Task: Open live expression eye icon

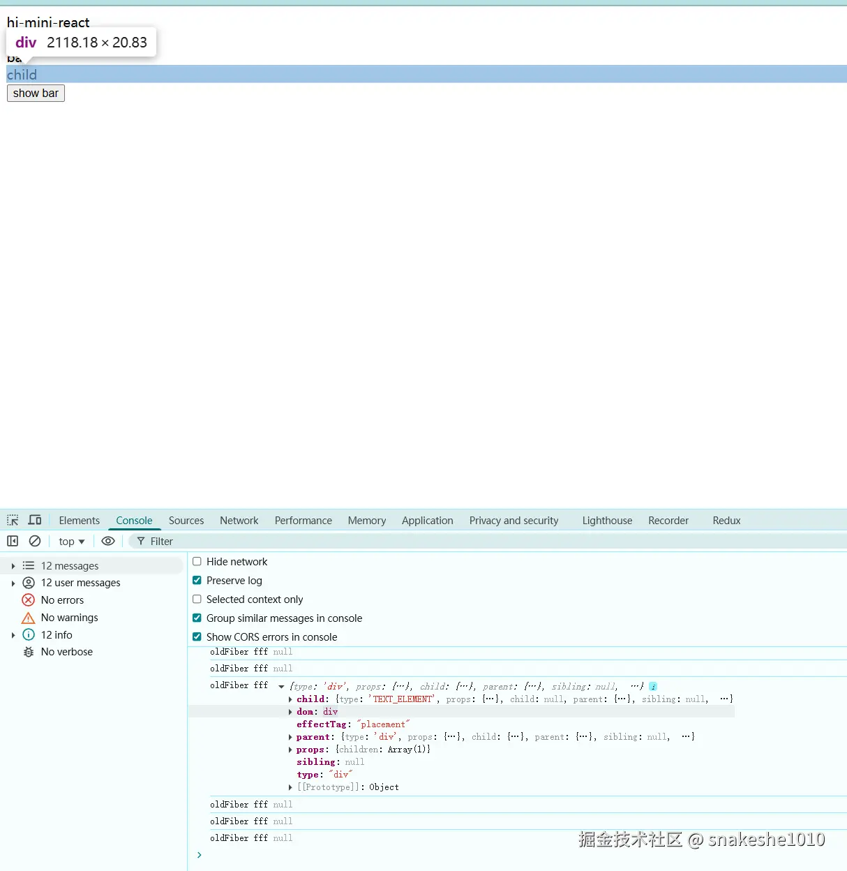Action: tap(108, 541)
